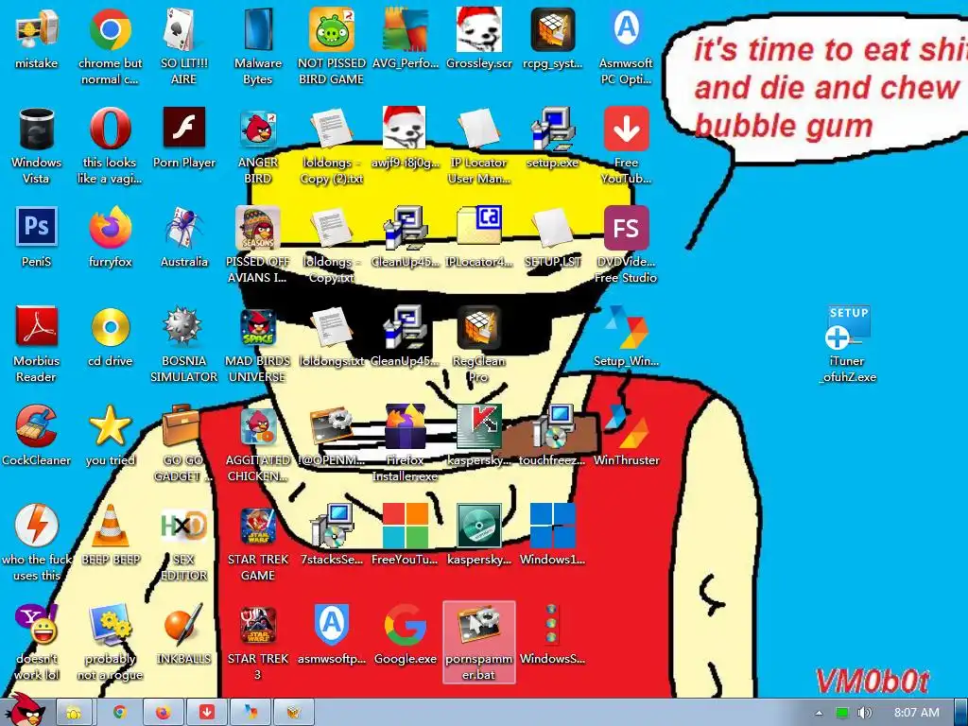Open DVDVide... Free Studio icon

click(x=626, y=228)
